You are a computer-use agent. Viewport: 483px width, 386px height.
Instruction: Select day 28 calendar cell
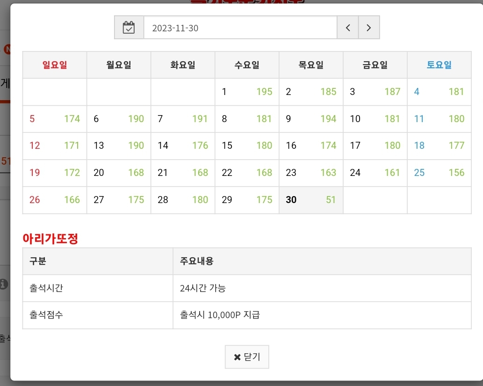183,200
